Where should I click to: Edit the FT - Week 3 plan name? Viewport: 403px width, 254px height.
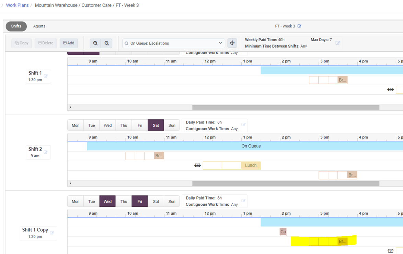(x=299, y=26)
